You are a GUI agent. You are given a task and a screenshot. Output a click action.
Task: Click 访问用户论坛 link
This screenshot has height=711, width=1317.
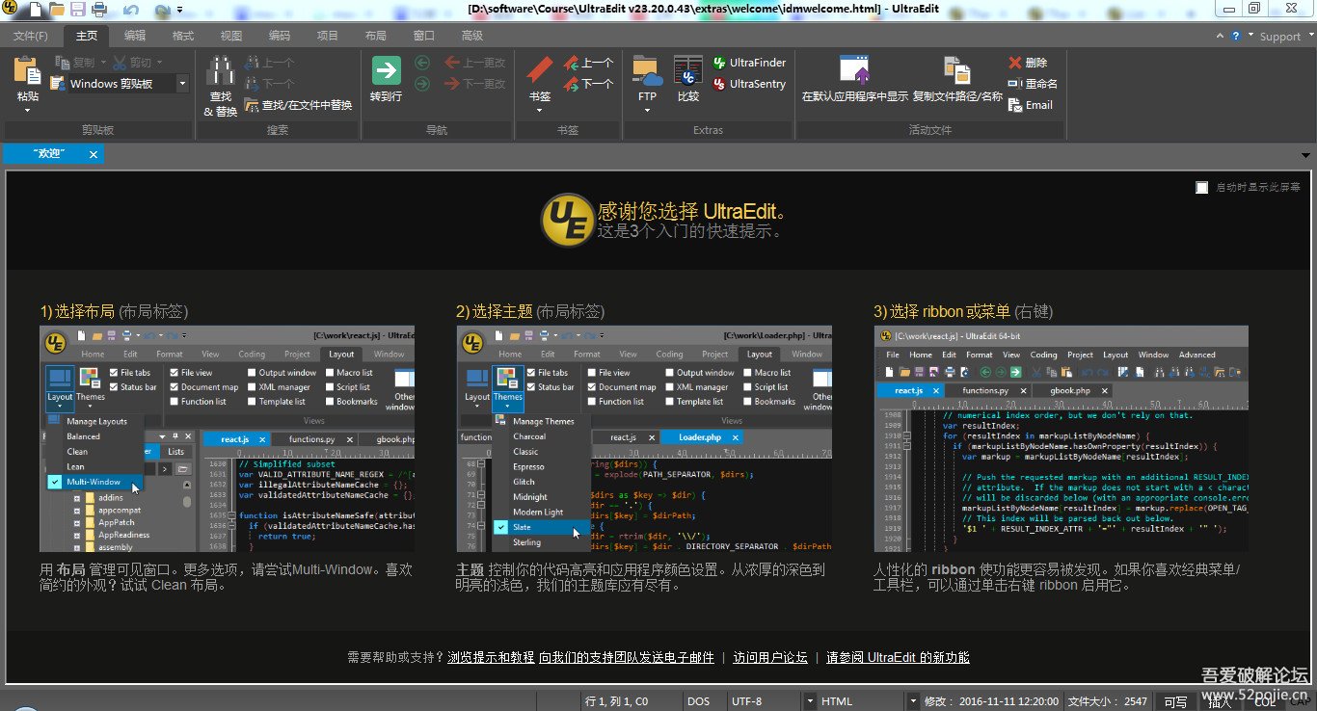click(770, 657)
